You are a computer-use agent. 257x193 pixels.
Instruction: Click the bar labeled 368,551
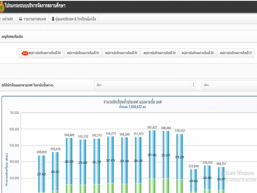(221, 180)
